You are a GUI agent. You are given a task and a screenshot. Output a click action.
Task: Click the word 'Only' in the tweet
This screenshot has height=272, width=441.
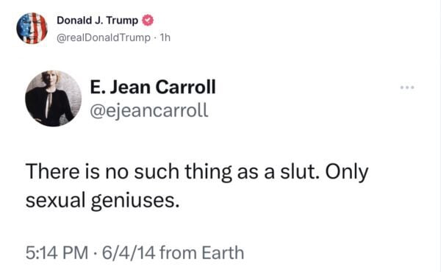click(x=347, y=172)
